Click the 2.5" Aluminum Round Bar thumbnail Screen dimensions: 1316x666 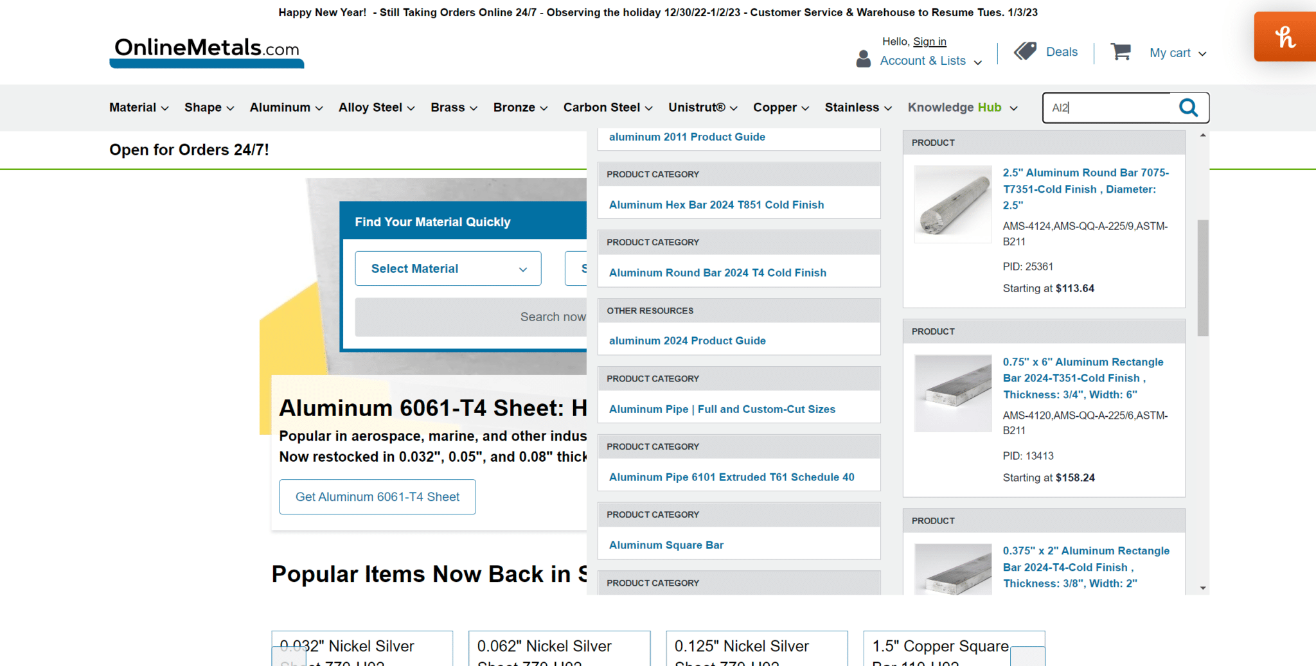953,204
